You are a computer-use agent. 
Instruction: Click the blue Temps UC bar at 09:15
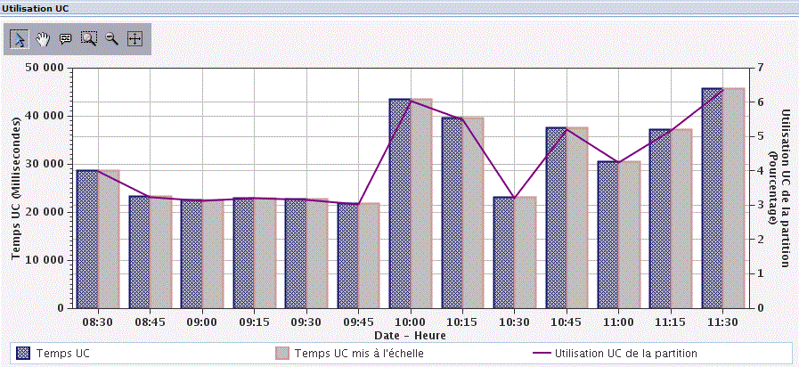pyautogui.click(x=243, y=253)
